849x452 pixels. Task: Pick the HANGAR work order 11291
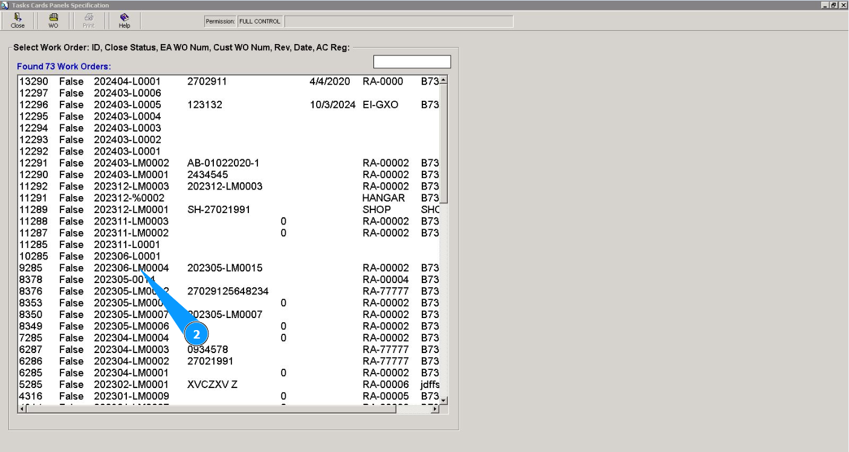pos(229,198)
